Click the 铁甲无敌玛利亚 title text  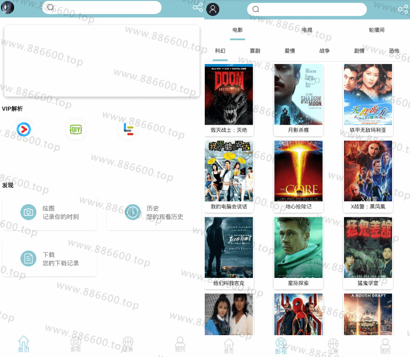[x=368, y=130]
